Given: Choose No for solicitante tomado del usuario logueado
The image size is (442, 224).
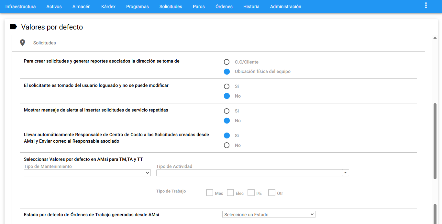Looking at the screenshot, I should coord(227,96).
